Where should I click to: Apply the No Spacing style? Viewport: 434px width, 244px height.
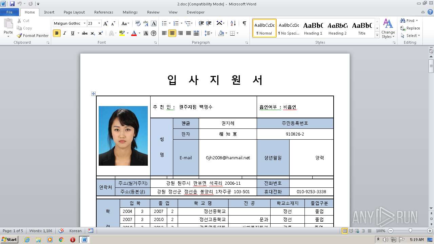[289, 28]
